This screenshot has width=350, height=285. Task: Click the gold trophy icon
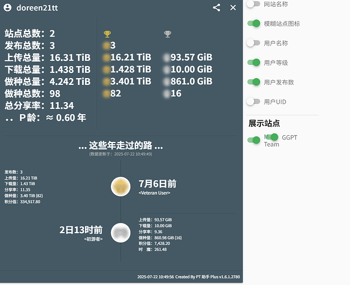click(107, 34)
